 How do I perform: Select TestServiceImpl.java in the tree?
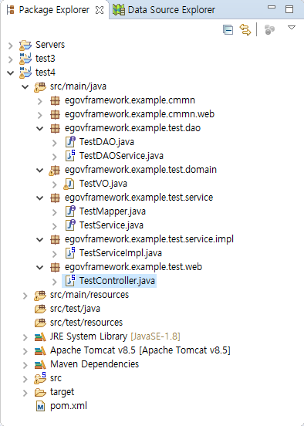click(x=120, y=253)
